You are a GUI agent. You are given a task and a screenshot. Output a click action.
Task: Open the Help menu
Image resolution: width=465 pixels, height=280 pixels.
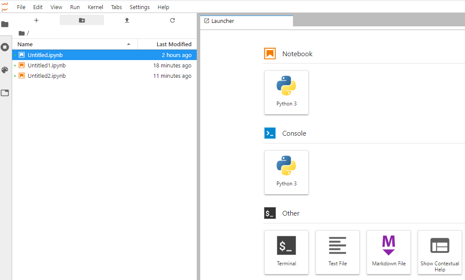(x=163, y=7)
